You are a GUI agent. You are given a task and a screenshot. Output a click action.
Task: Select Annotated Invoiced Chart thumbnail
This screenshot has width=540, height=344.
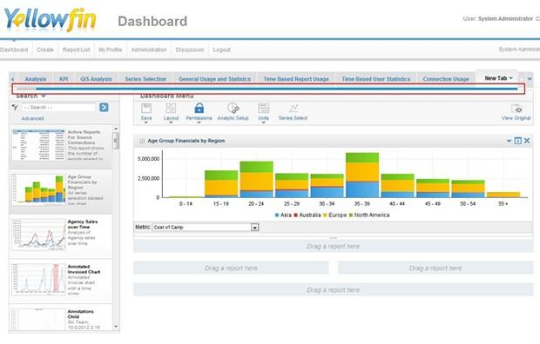click(37, 280)
